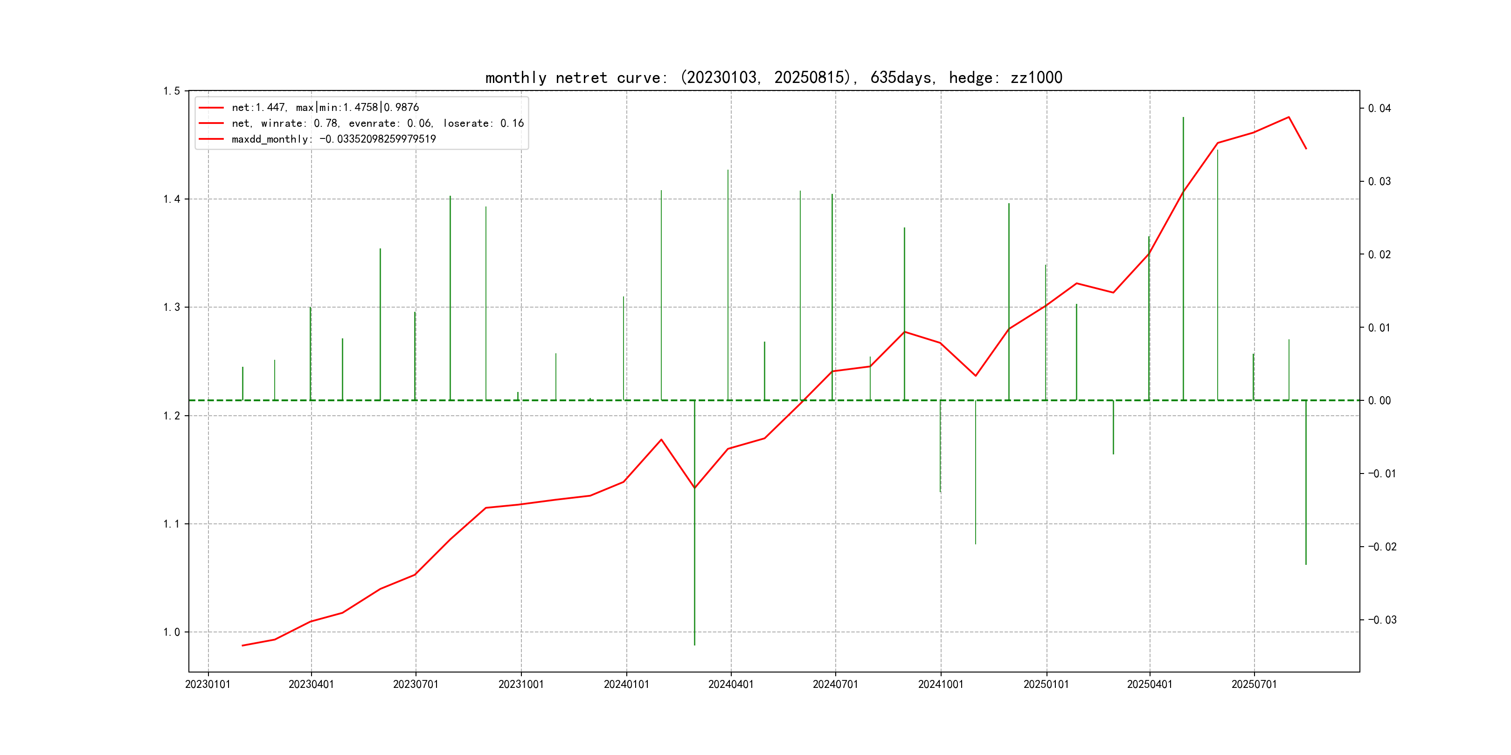
Task: Click the 1.0 left y-axis tick label
Action: click(x=171, y=632)
